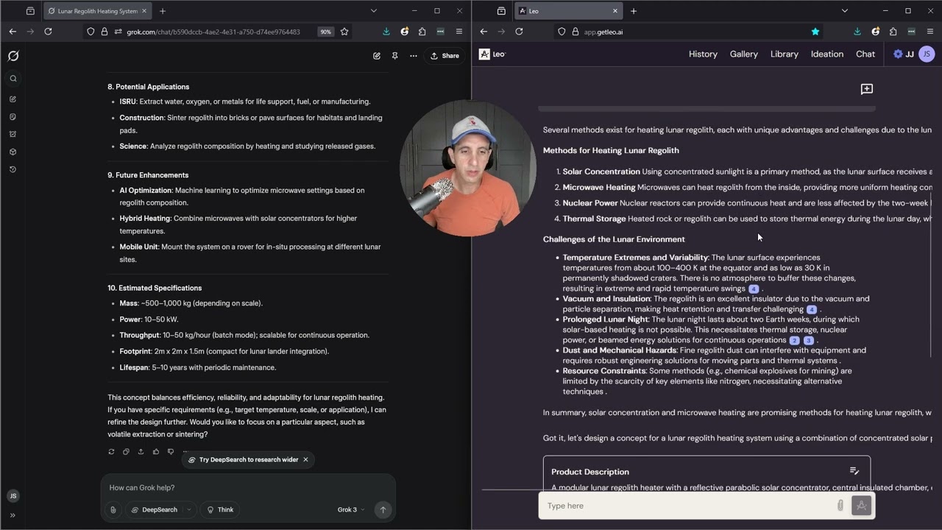Click Grok send arrow button

[383, 509]
